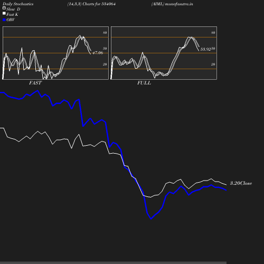This screenshot has height=264, width=264.
Task: Select the 'Daily Stochastics' title text
Action: tap(18, 4)
